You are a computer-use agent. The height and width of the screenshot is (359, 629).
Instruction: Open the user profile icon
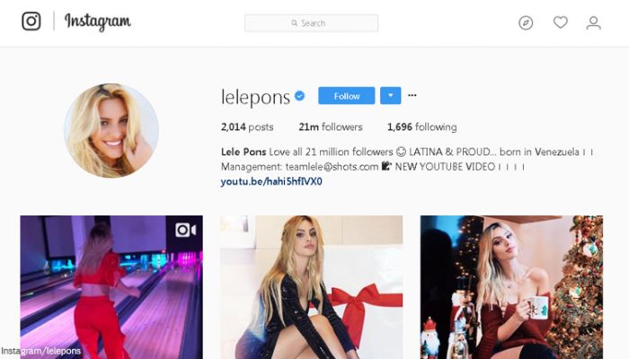coord(593,22)
